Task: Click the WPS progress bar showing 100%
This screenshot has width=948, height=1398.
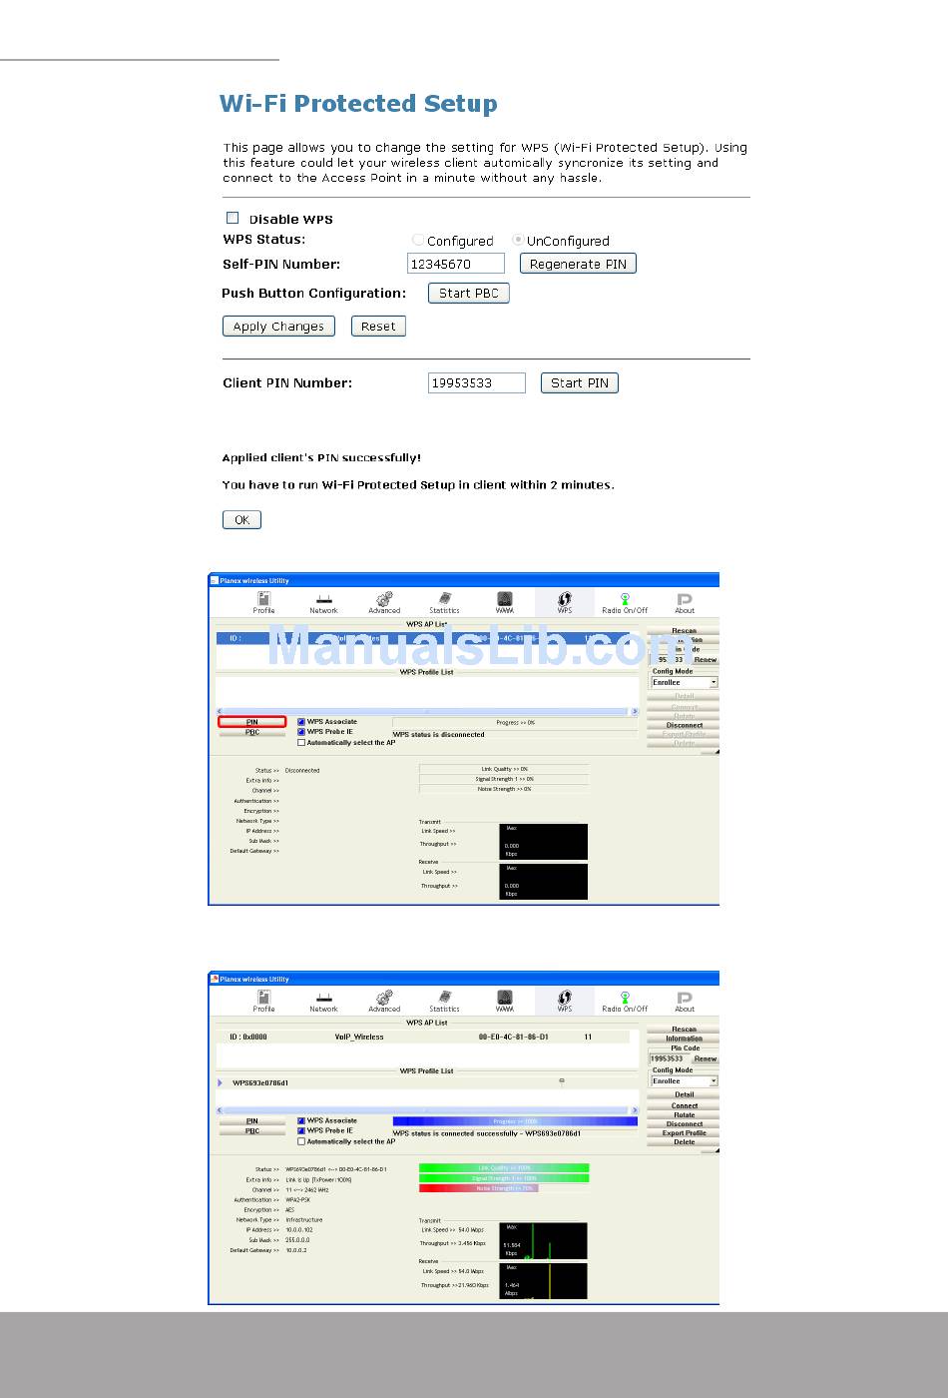Action: 515,1121
